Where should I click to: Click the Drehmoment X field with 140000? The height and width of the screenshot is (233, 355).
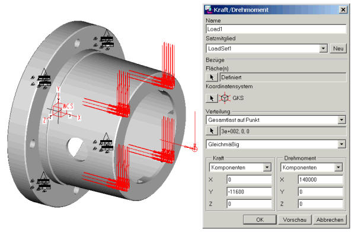point(321,180)
